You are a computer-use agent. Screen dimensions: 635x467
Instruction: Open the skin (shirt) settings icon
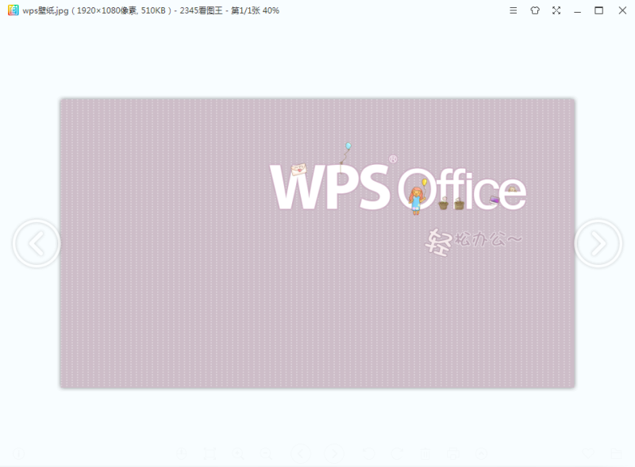[x=535, y=10]
